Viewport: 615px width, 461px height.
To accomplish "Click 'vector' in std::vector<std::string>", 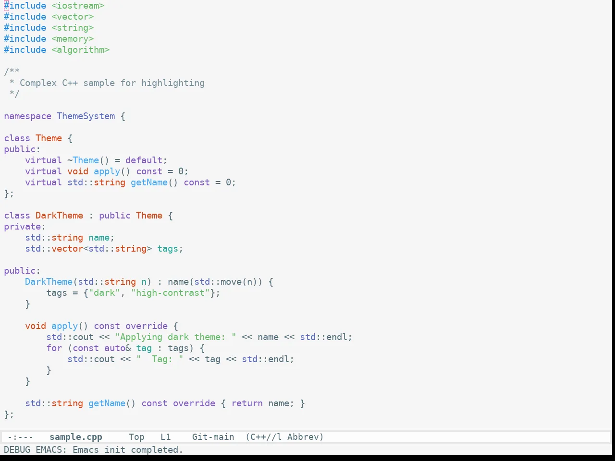I will pos(67,249).
